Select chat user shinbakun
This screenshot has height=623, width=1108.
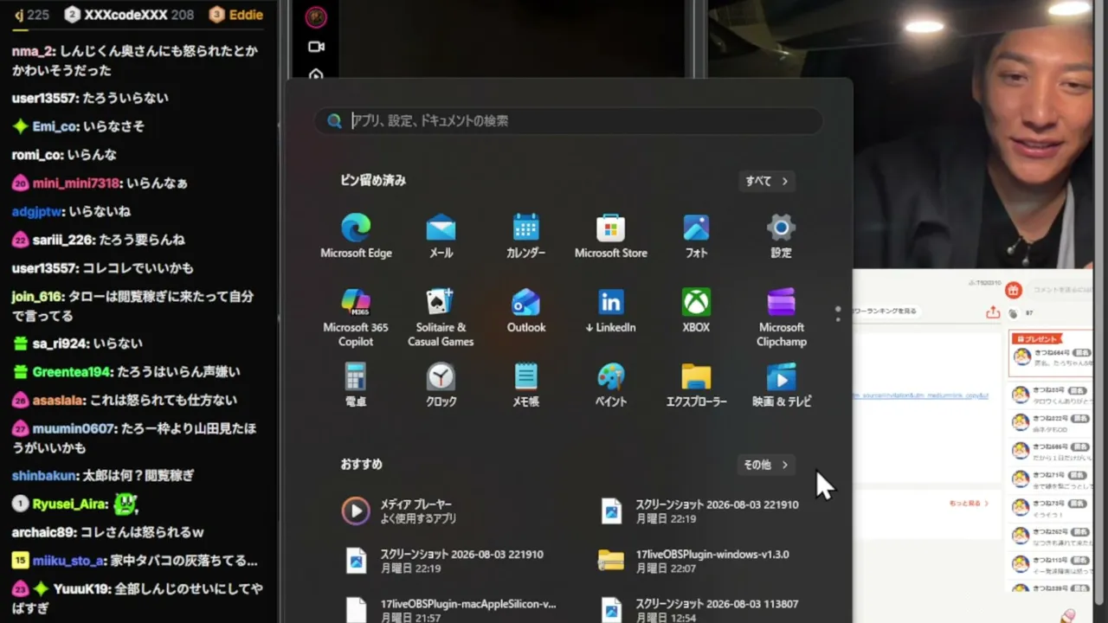pyautogui.click(x=44, y=476)
